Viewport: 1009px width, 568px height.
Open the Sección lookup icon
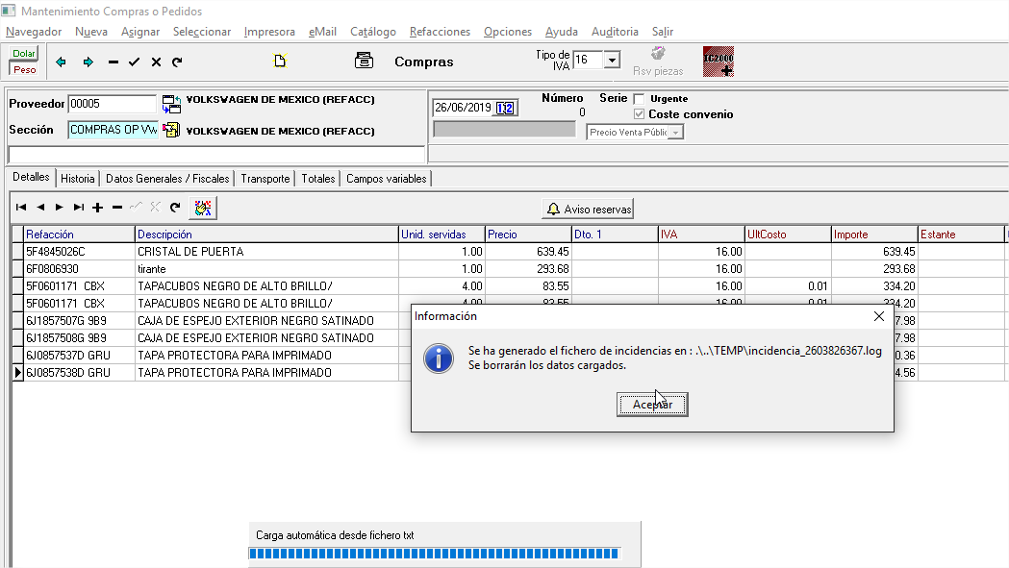click(171, 130)
